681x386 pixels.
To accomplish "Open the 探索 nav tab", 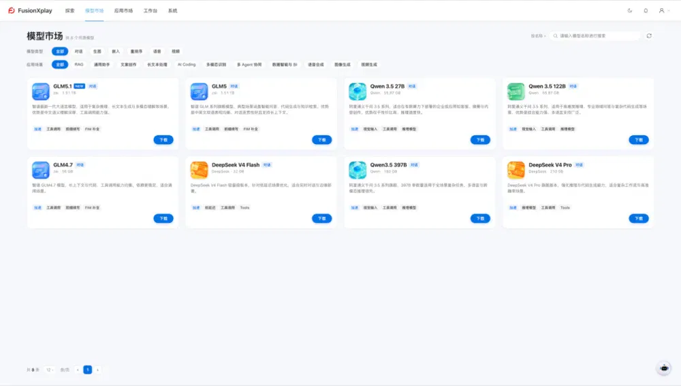I will 70,10.
